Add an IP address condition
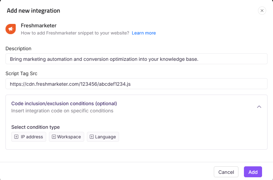273x180 pixels. 29,137
